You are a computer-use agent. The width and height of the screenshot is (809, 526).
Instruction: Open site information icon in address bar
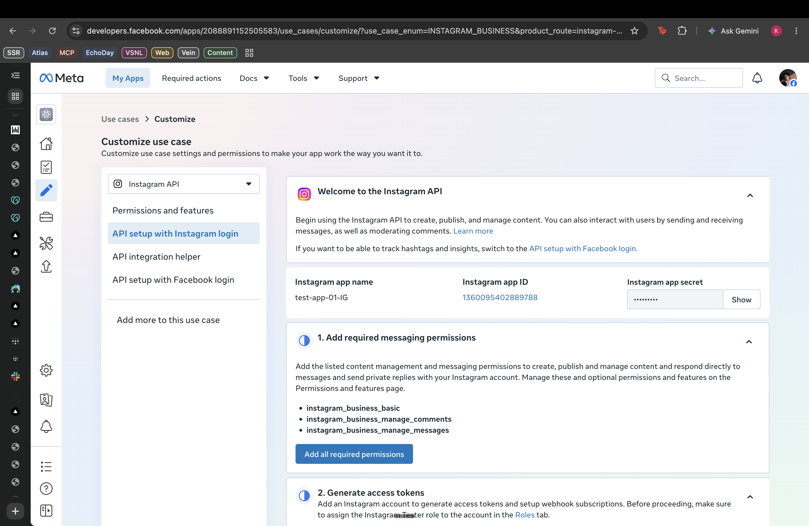pos(76,31)
